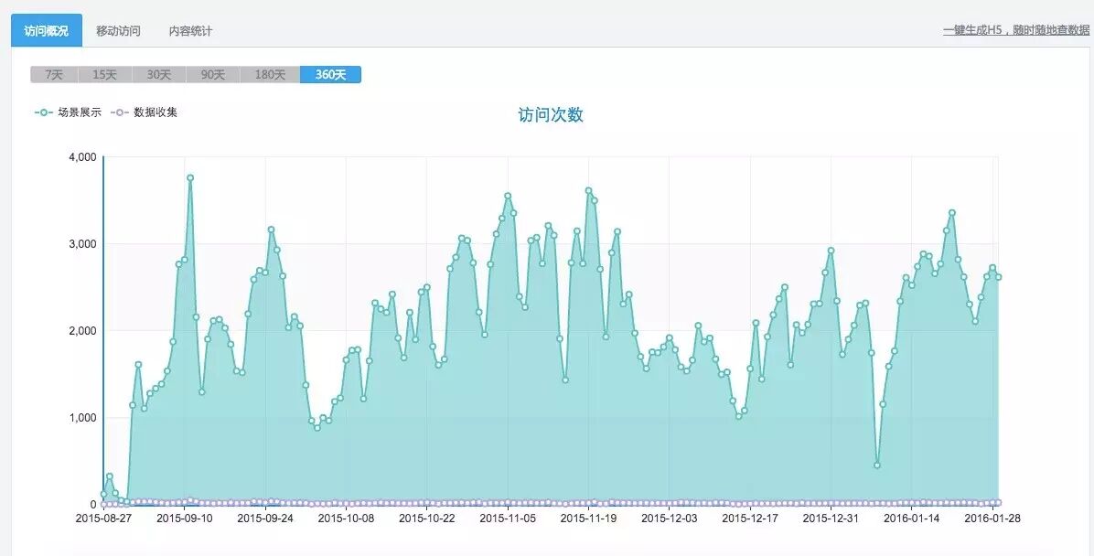Image resolution: width=1094 pixels, height=556 pixels.
Task: Click the highest peak data point near 2015-09-10
Action: [x=189, y=178]
